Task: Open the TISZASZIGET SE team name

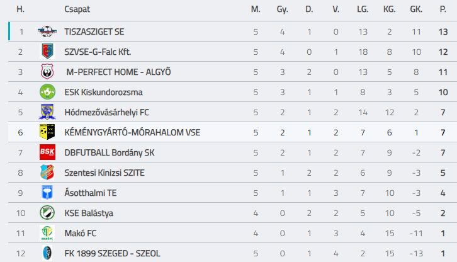Action: coord(94,31)
